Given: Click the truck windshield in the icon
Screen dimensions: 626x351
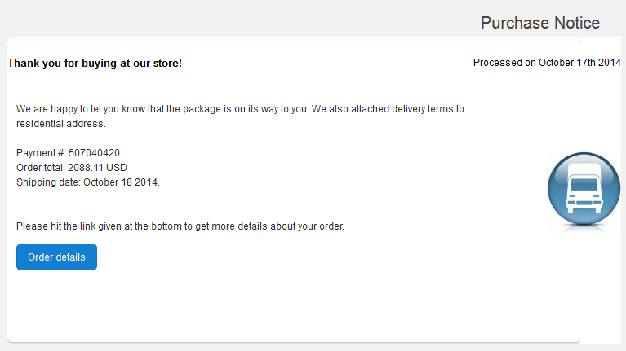Looking at the screenshot, I should tap(584, 185).
